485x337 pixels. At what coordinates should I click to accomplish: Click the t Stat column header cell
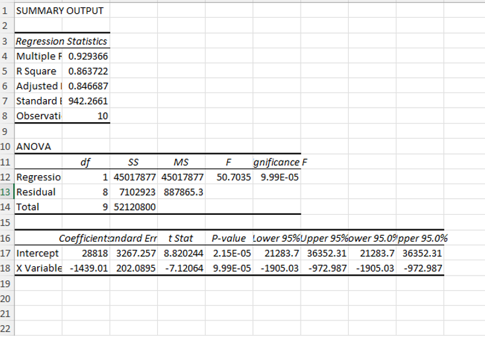click(x=181, y=238)
